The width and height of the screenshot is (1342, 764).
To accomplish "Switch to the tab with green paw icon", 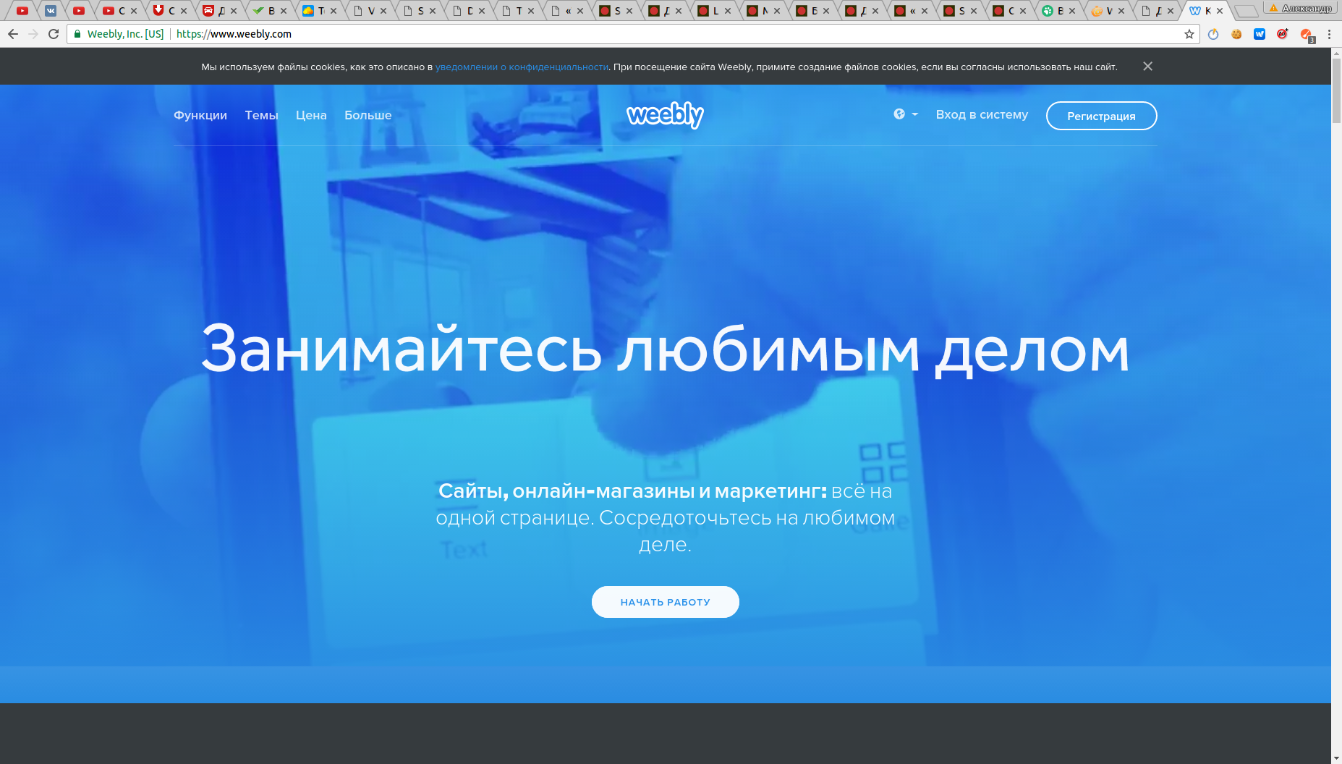I will [x=1058, y=11].
